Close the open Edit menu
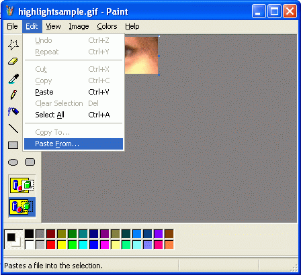 tap(32, 26)
